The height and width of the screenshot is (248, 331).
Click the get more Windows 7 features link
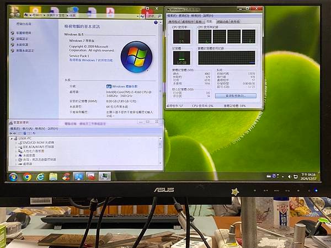point(91,60)
